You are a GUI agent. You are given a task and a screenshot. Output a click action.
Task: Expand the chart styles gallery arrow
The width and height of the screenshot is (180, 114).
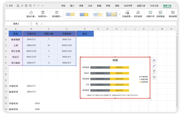[x=119, y=14]
